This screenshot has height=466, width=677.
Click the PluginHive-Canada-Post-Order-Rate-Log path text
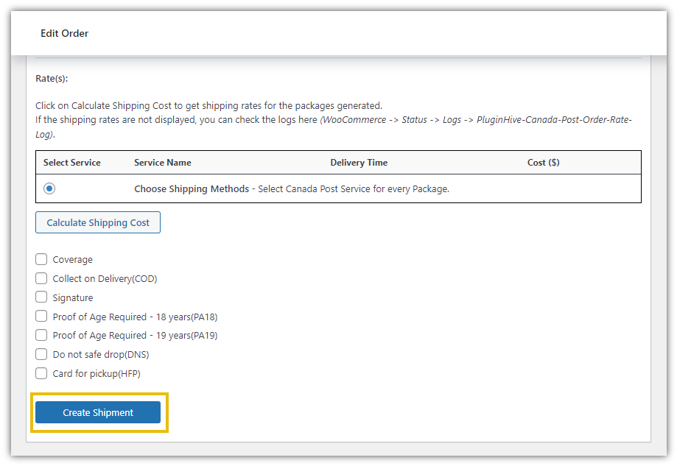[333, 127]
